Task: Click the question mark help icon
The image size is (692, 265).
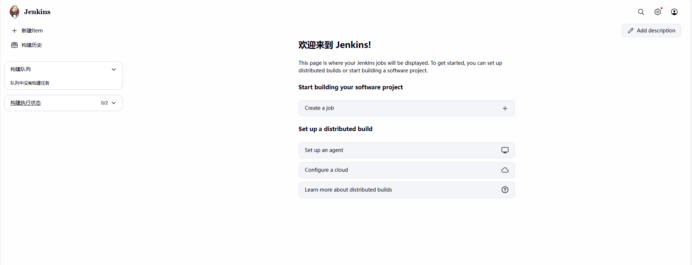Action: [505, 190]
